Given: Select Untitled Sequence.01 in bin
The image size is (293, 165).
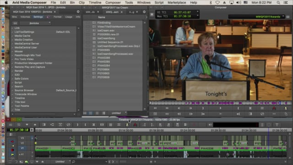Looking at the screenshot, I should tap(110, 42).
